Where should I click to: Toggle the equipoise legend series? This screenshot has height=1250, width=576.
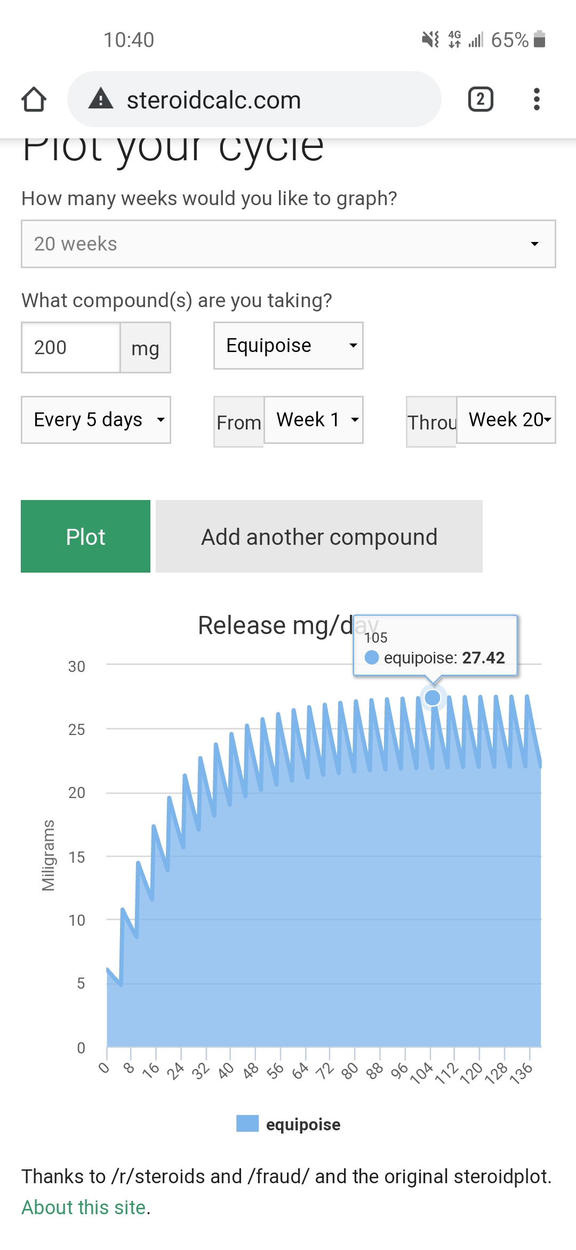(x=289, y=1124)
